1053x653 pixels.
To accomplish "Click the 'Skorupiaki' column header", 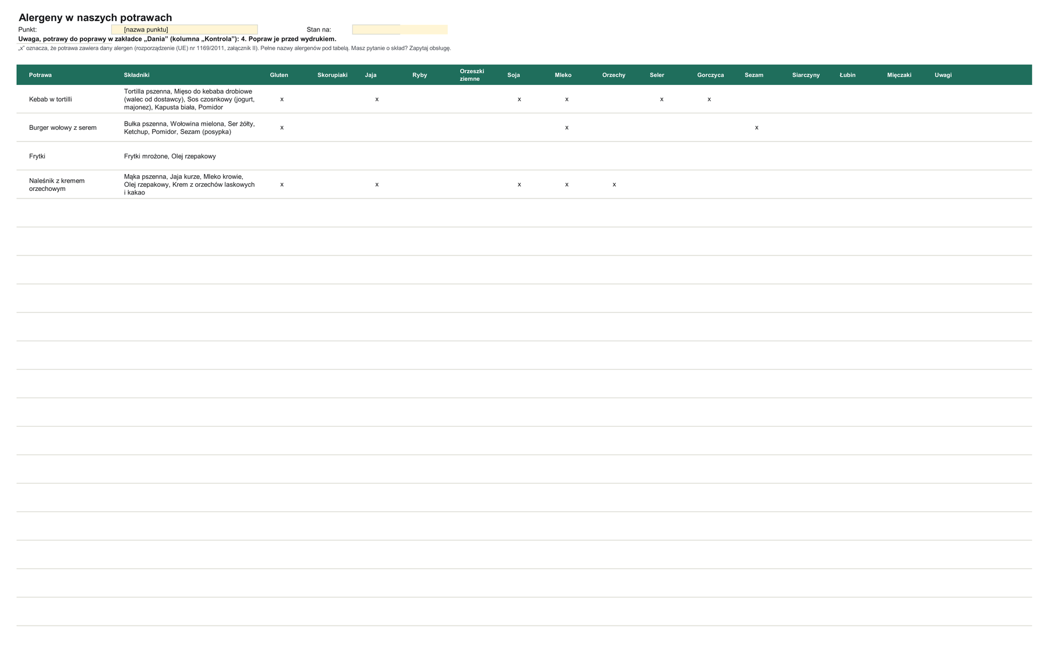I will 333,75.
